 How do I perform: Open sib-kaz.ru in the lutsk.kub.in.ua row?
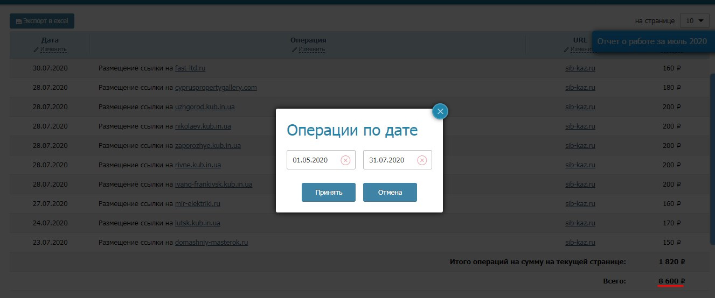tap(580, 223)
